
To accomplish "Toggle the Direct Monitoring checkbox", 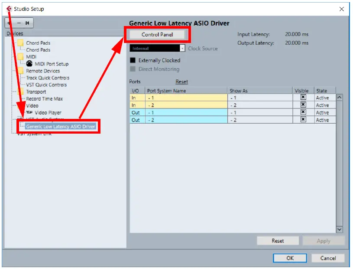I will tap(133, 69).
